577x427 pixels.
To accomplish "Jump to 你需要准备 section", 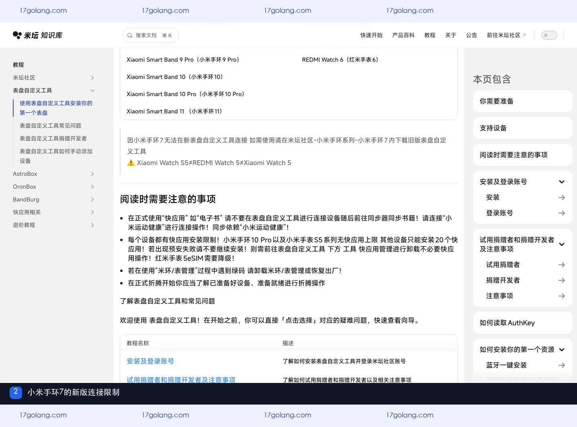I will (x=523, y=101).
